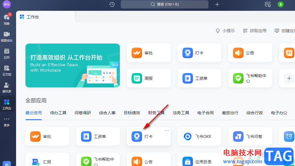295x166 pixels.
Task: Select the 法务工具 tab
Action: (181, 113)
